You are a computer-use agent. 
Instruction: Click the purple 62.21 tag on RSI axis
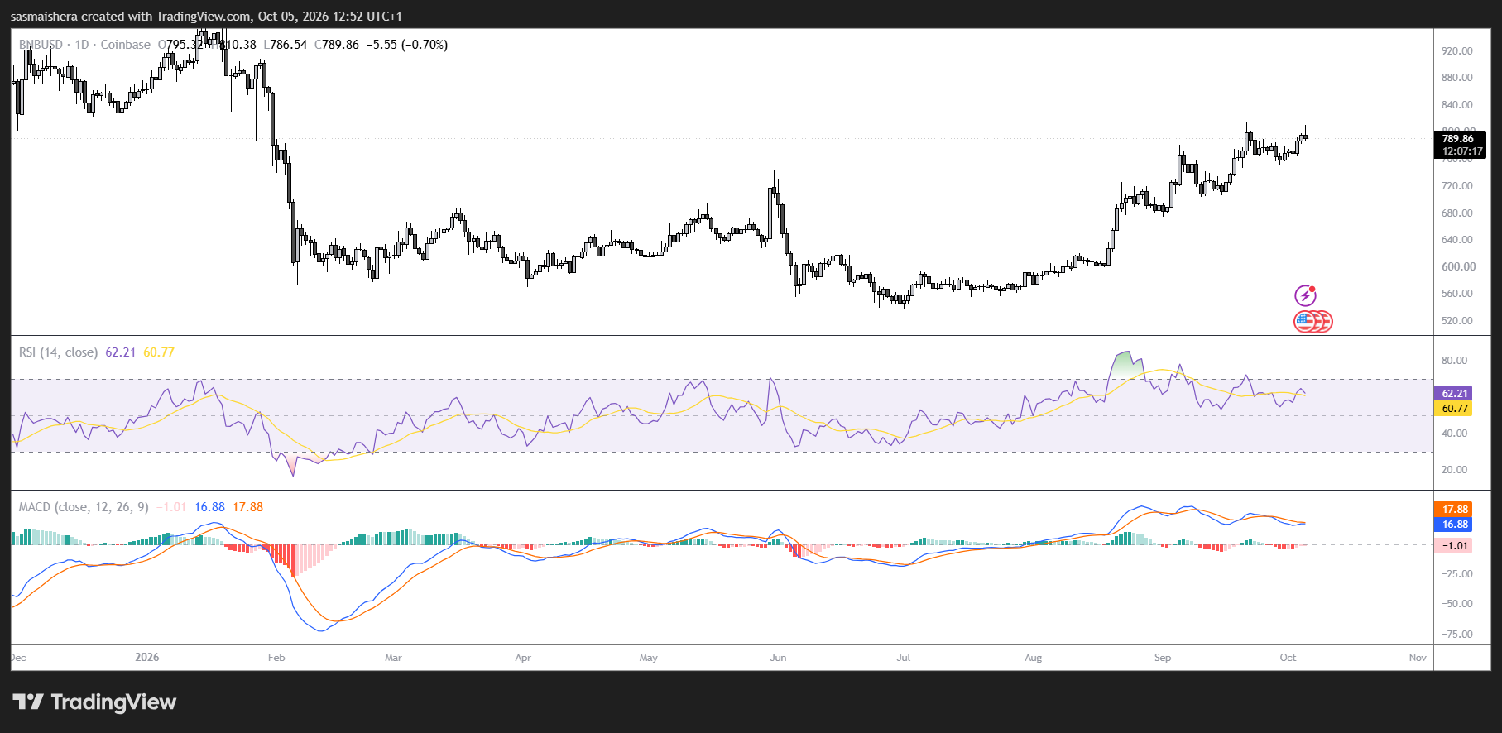1454,394
